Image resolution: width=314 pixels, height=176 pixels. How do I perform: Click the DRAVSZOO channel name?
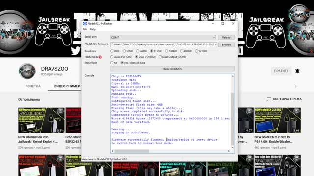54,69
